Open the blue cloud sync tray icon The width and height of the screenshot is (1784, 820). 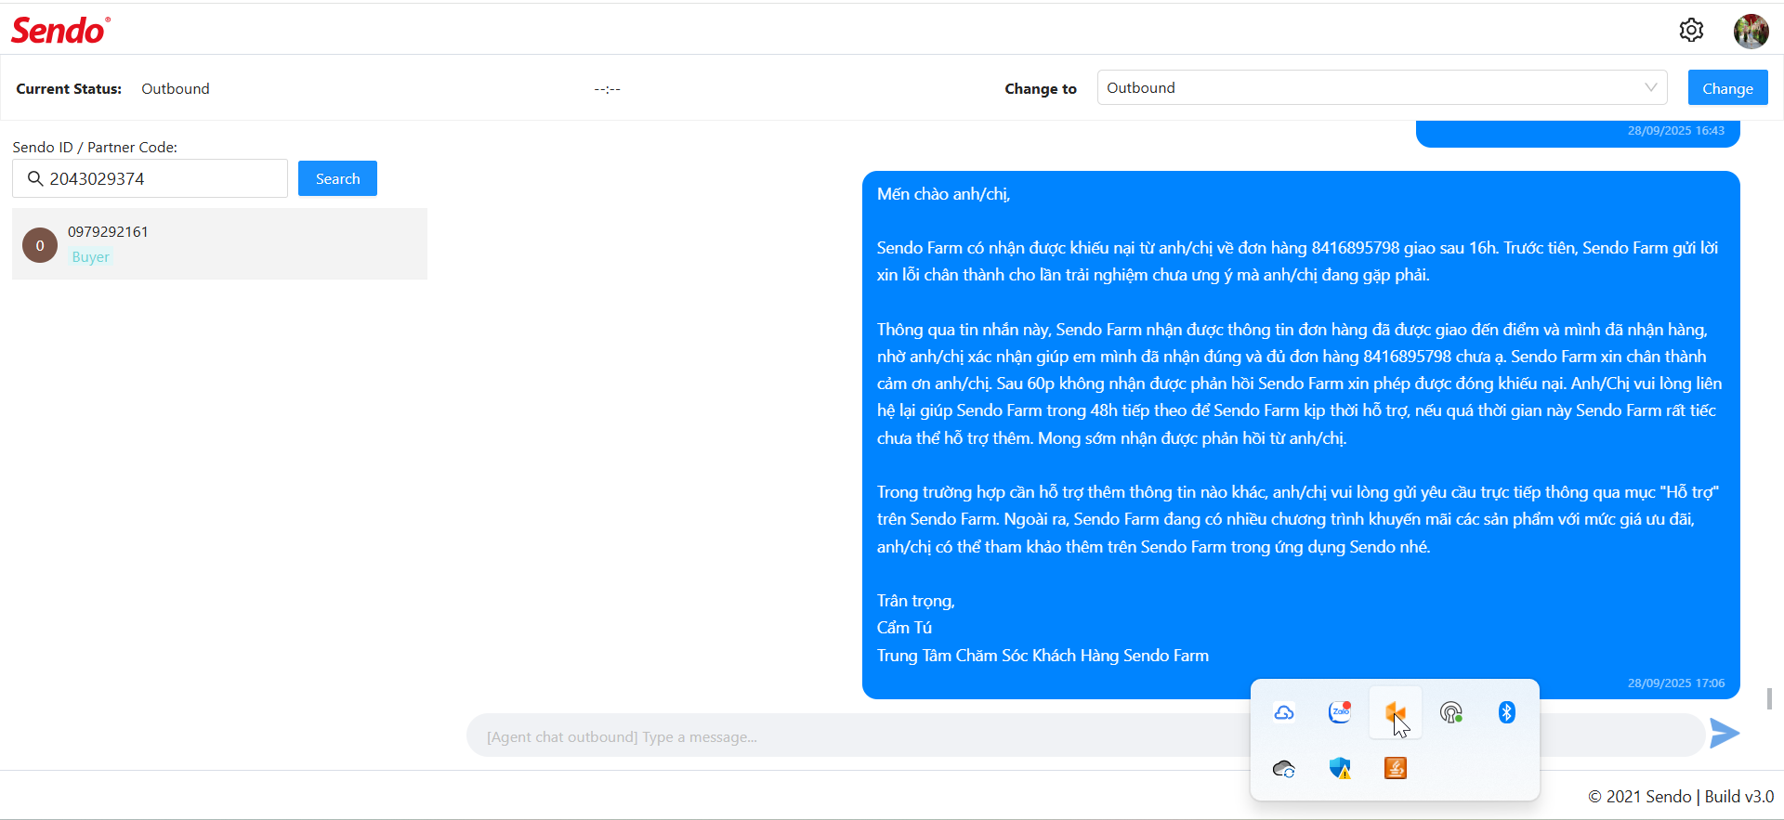[1284, 712]
